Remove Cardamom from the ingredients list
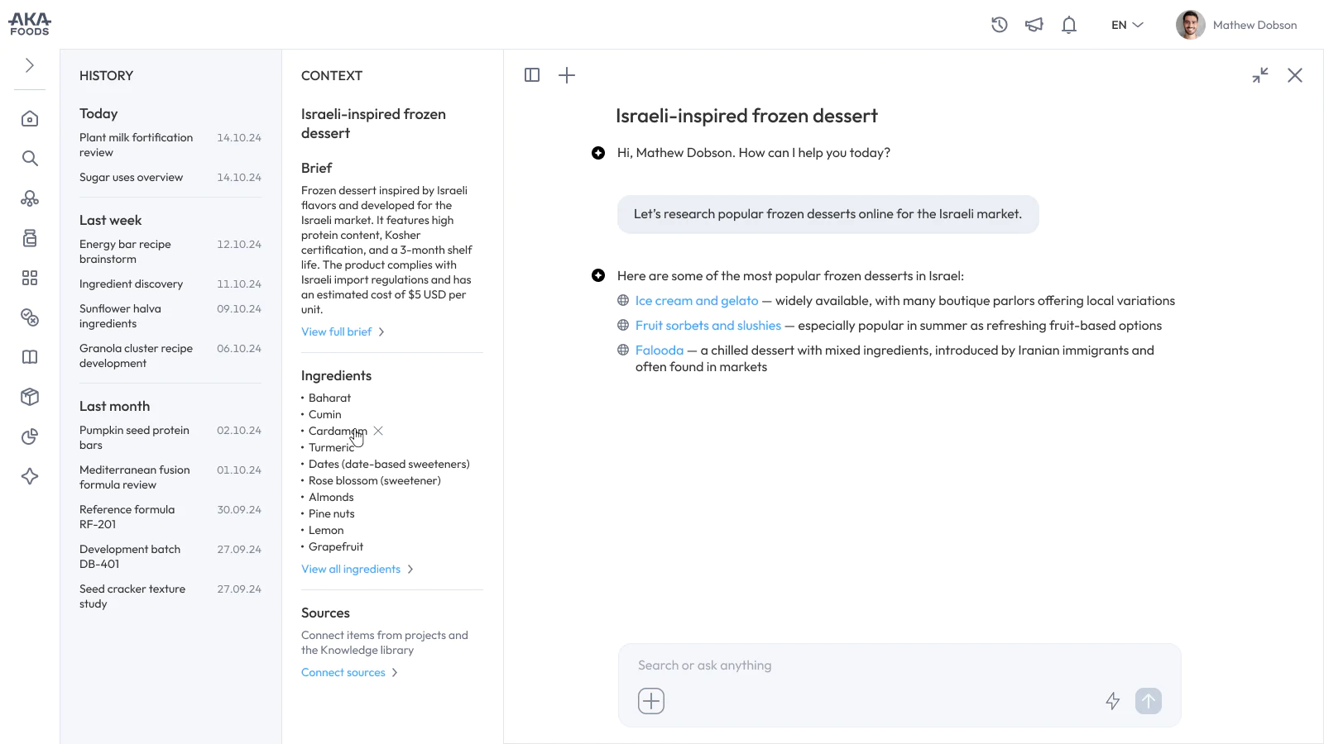Image resolution: width=1324 pixels, height=744 pixels. [x=378, y=431]
